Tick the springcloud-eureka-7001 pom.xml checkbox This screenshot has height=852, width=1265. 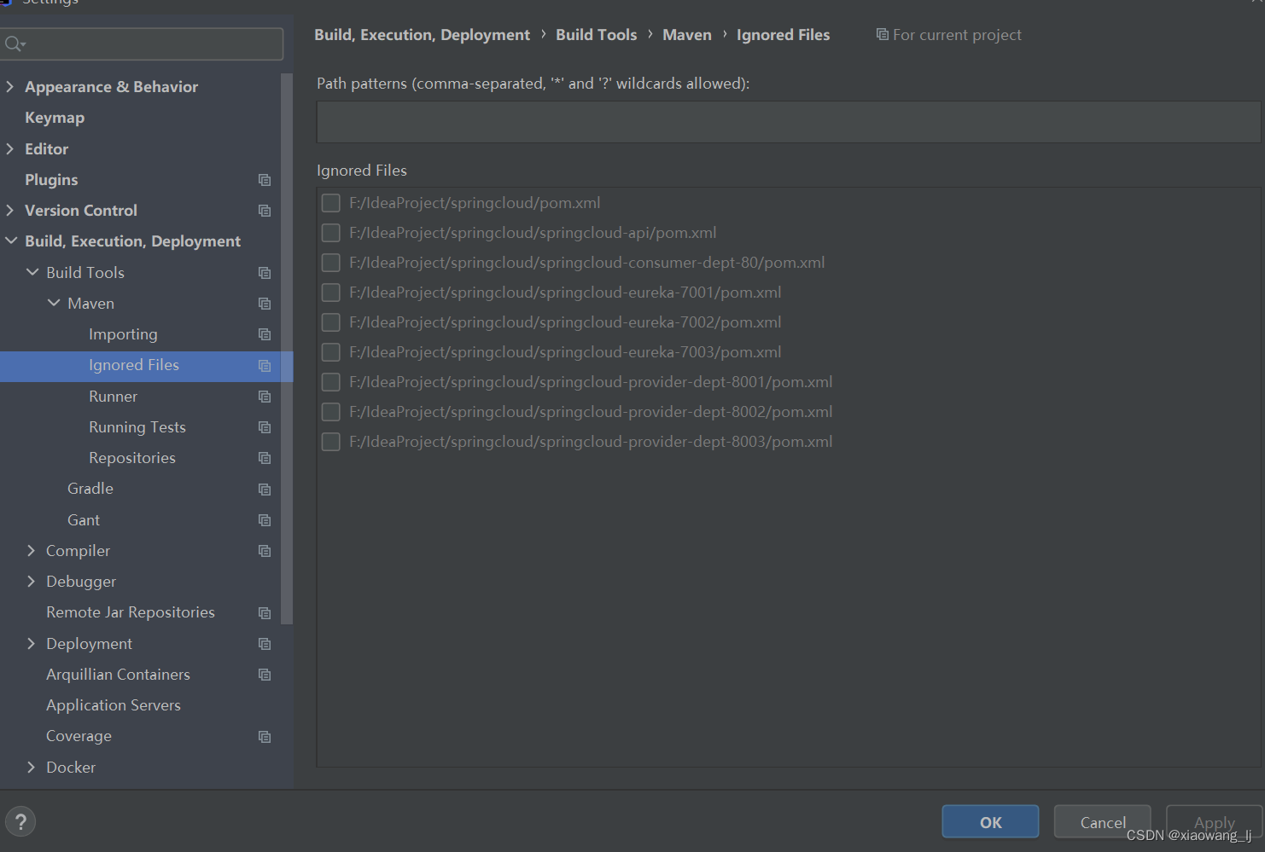pyautogui.click(x=331, y=293)
